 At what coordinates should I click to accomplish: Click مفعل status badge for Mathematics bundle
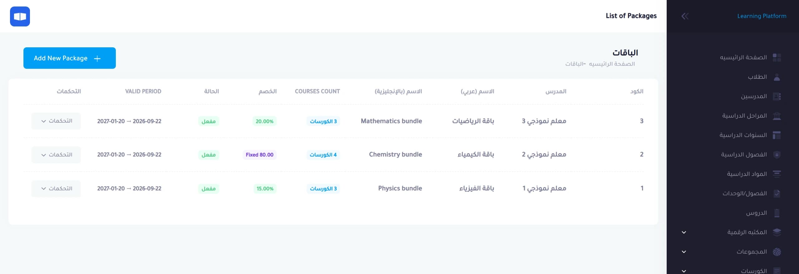tap(208, 121)
